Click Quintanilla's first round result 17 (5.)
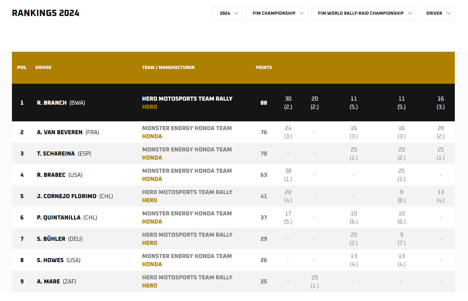 (x=288, y=218)
